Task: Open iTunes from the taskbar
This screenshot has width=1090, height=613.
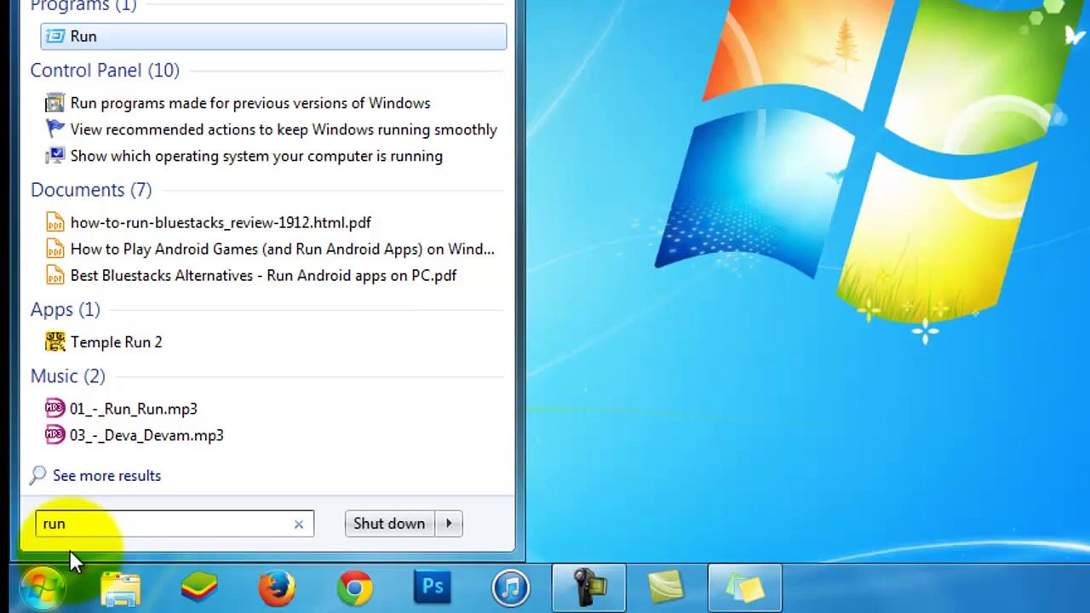Action: tap(511, 588)
